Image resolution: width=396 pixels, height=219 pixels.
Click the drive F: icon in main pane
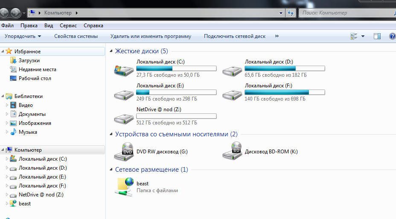(232, 95)
